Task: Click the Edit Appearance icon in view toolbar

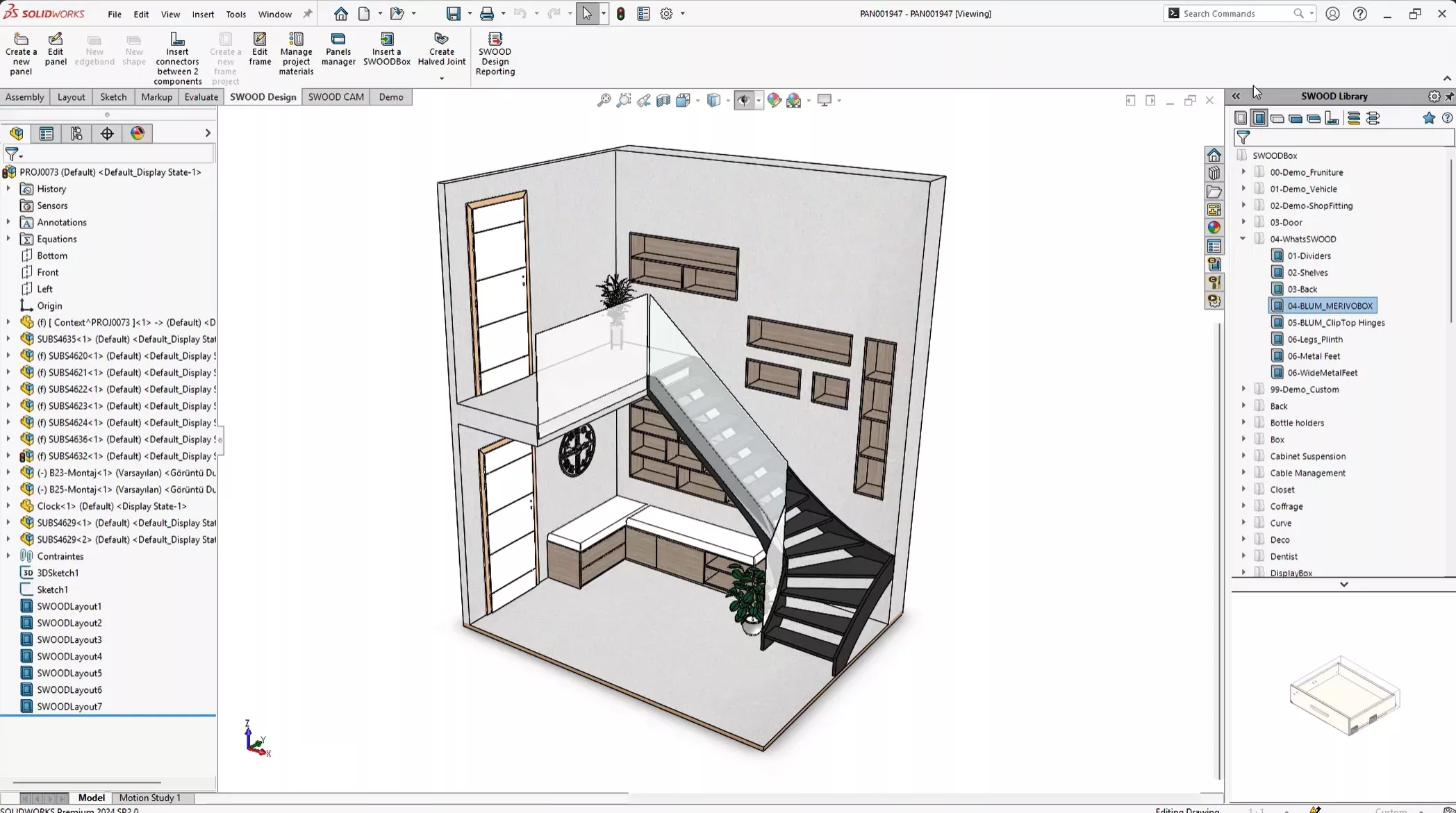Action: coord(774,100)
